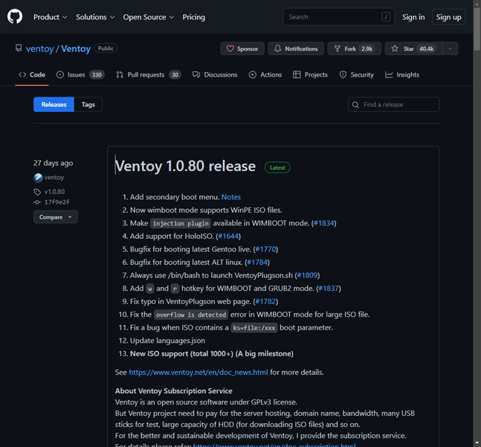This screenshot has height=447, width=481.
Task: Select the Releases tab button
Action: click(54, 105)
